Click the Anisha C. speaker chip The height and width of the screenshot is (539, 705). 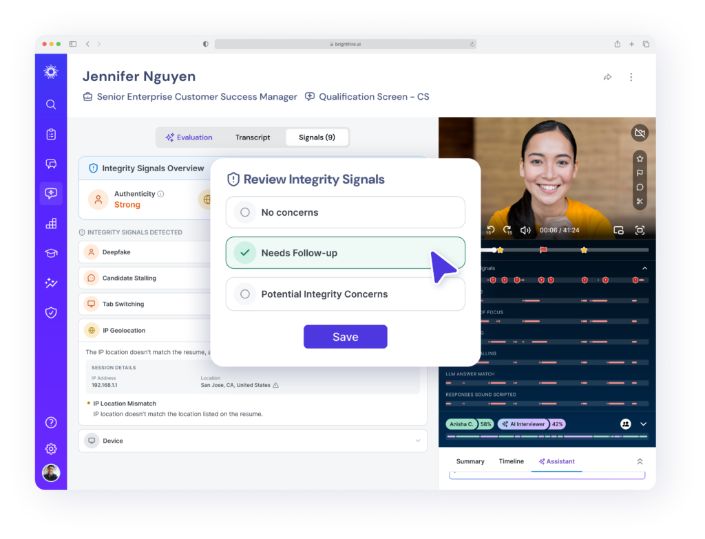tap(470, 424)
